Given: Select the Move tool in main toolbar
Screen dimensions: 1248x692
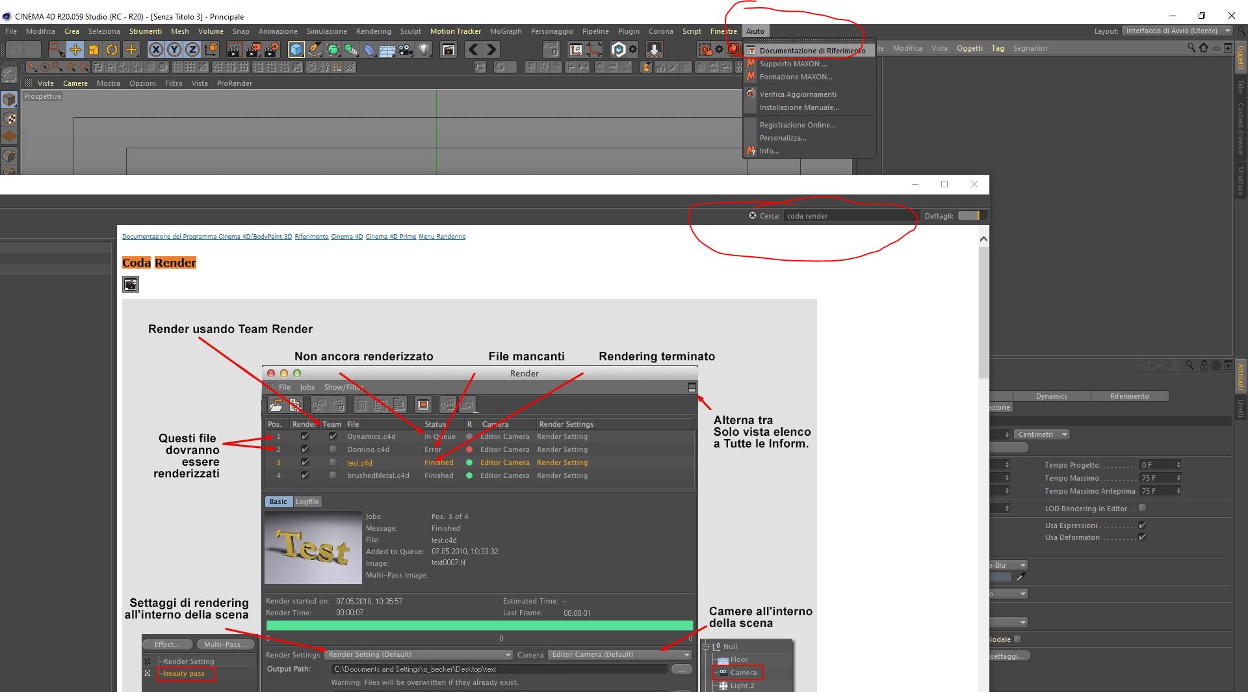Looking at the screenshot, I should (x=75, y=49).
